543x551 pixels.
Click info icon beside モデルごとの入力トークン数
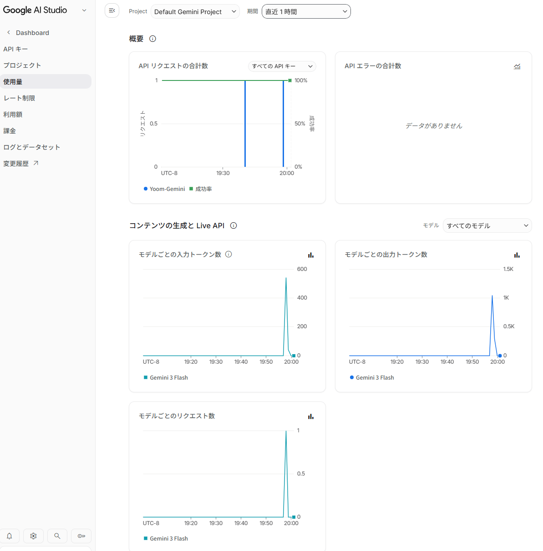229,254
